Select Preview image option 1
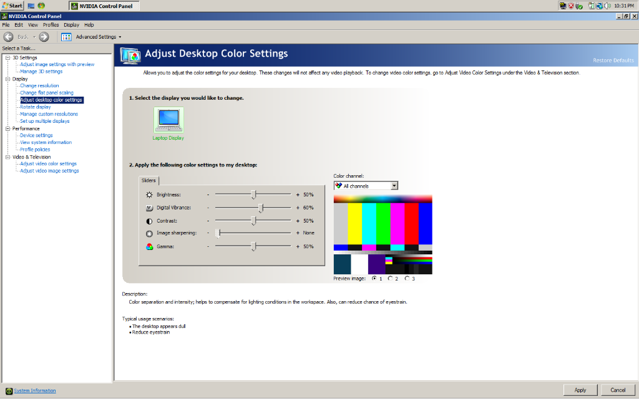 (x=374, y=279)
